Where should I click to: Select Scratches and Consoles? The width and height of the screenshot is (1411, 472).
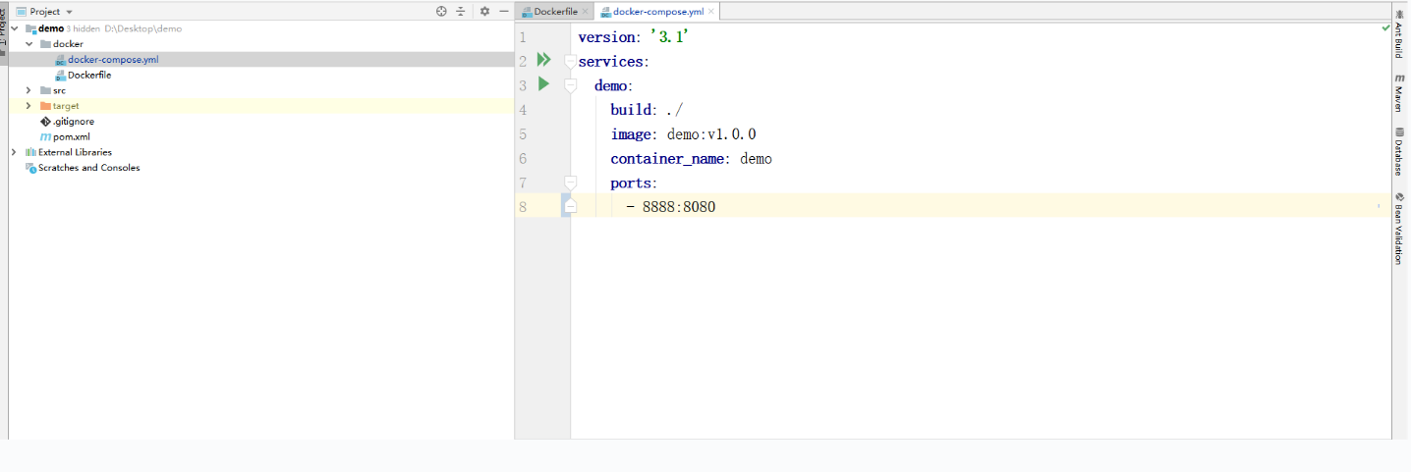tap(260, 168)
